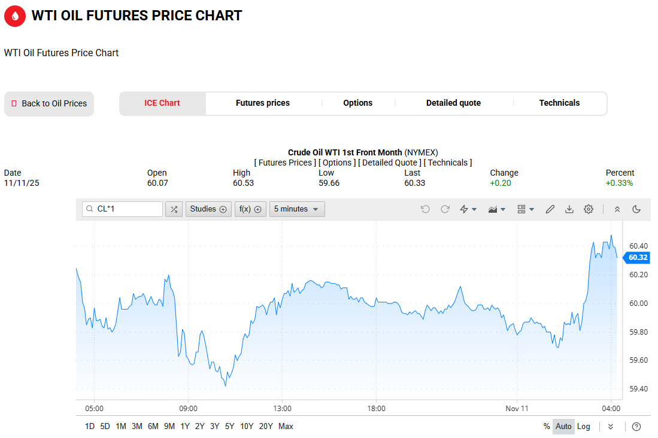Open the 5 minutes interval dropdown

(x=297, y=209)
